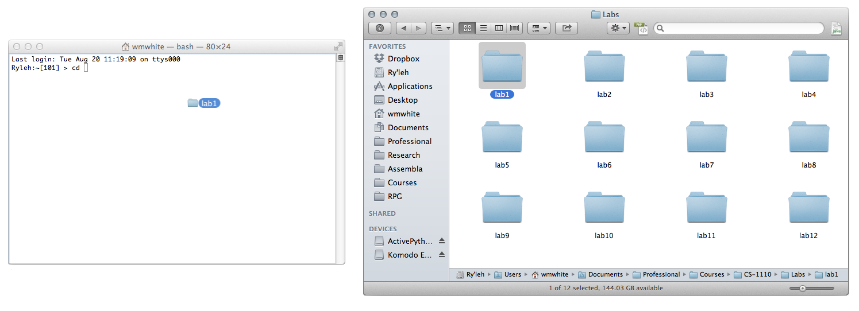Click the Java file icon in toolbar
Viewport: 859px width, 311px height.
(x=836, y=28)
